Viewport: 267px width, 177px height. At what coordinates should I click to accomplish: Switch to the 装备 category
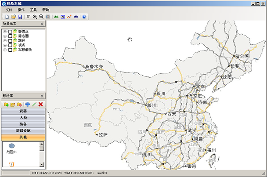23,124
